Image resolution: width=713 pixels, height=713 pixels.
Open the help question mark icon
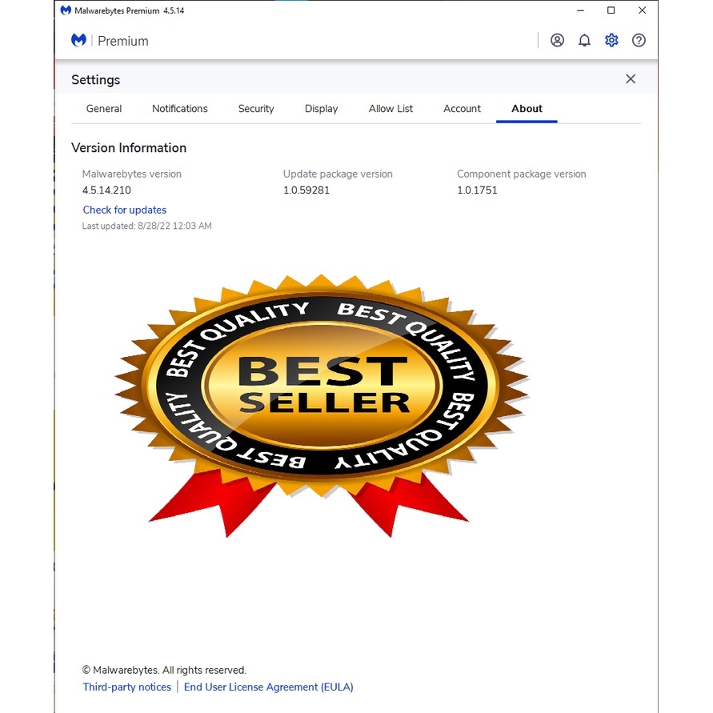[x=639, y=41]
